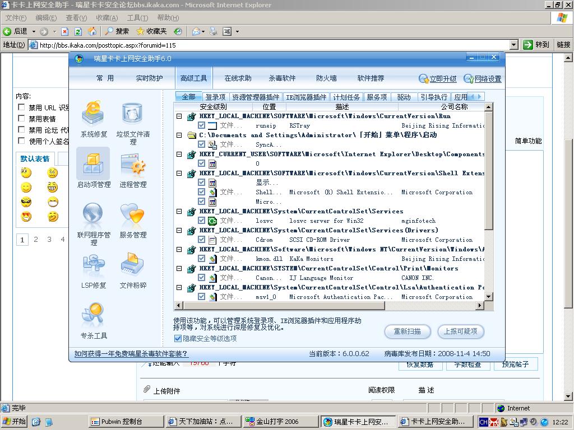
Task: Click the free Rising antivirus suite link
Action: click(131, 354)
